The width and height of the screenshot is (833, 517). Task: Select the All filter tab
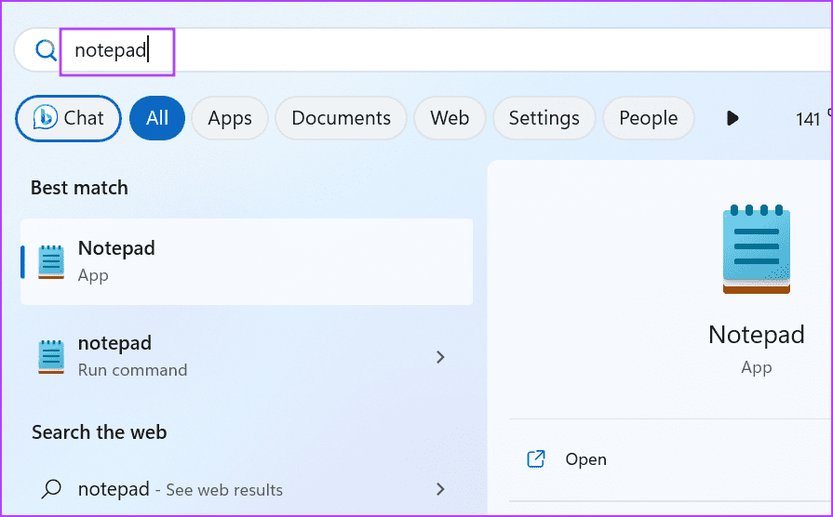point(157,118)
